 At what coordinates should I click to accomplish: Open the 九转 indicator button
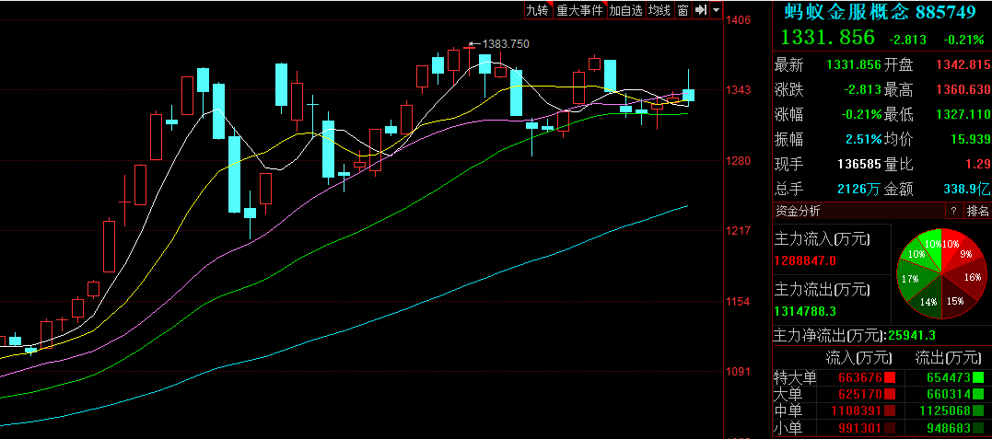[539, 10]
